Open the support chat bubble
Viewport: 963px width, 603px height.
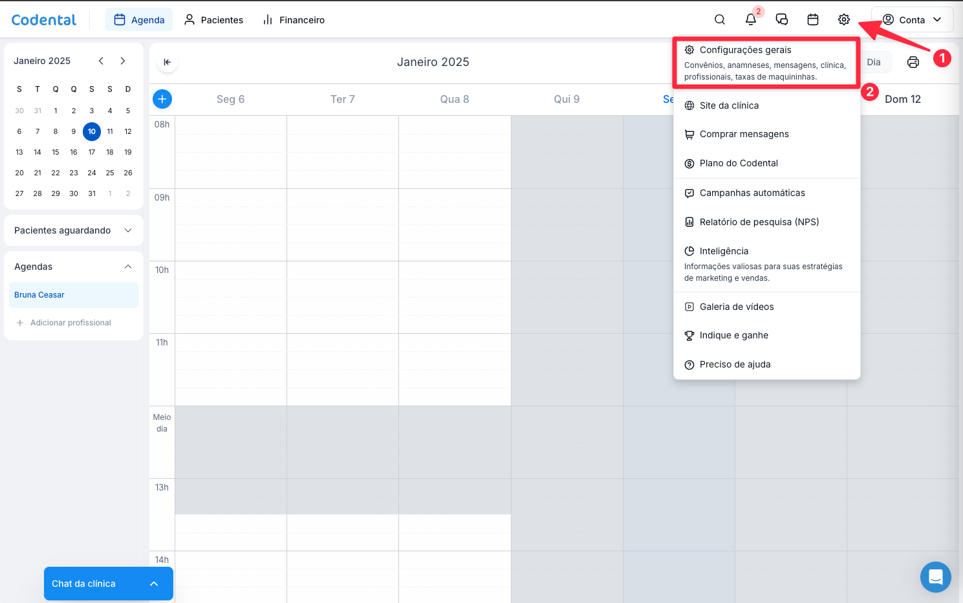tap(935, 576)
